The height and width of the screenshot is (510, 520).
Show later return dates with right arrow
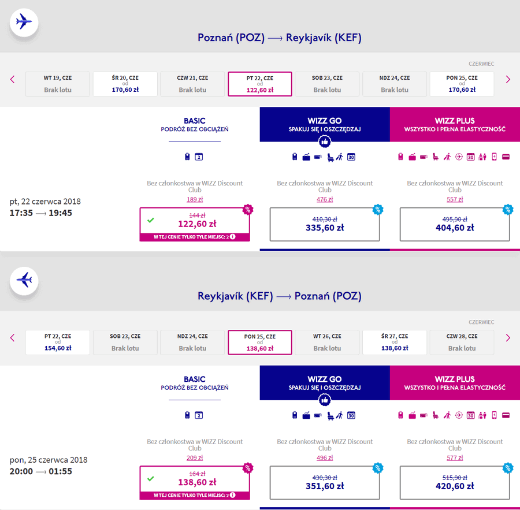click(x=508, y=337)
